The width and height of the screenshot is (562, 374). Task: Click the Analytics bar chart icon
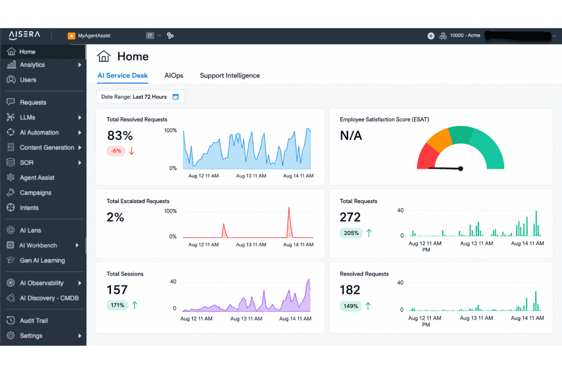pyautogui.click(x=11, y=64)
